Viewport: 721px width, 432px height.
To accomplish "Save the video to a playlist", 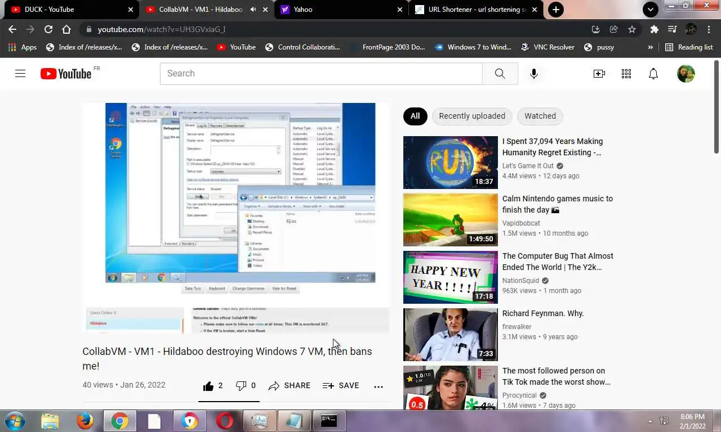I will tap(341, 386).
